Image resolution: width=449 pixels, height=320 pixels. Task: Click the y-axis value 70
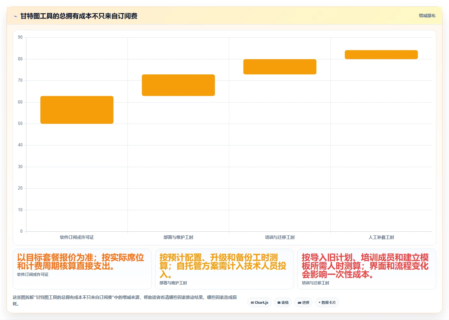20,80
